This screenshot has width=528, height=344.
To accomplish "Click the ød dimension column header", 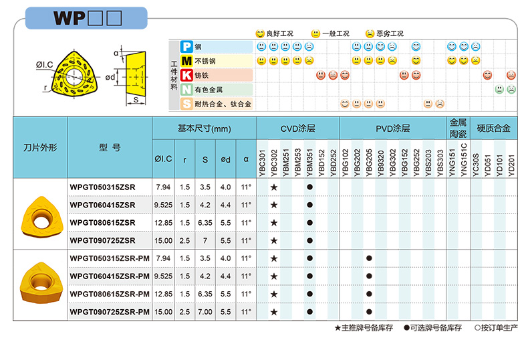I will (x=226, y=159).
